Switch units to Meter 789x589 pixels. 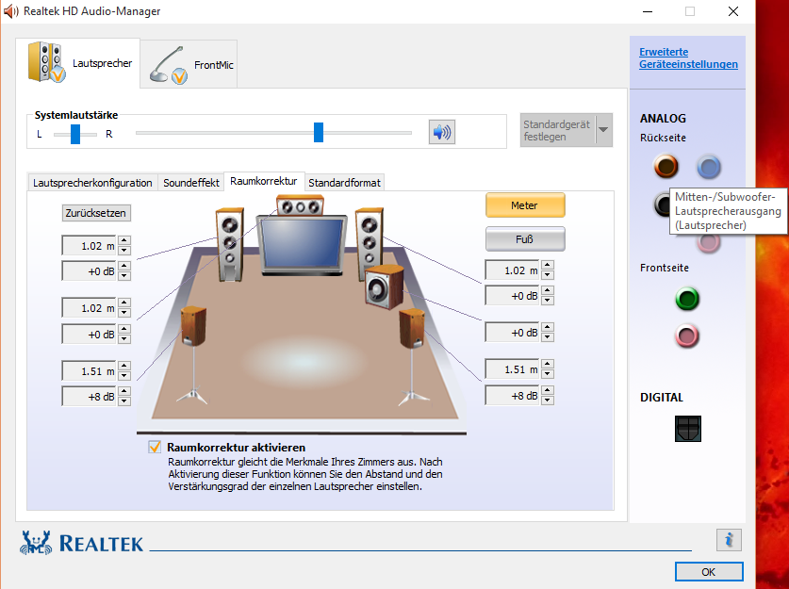pyautogui.click(x=525, y=205)
